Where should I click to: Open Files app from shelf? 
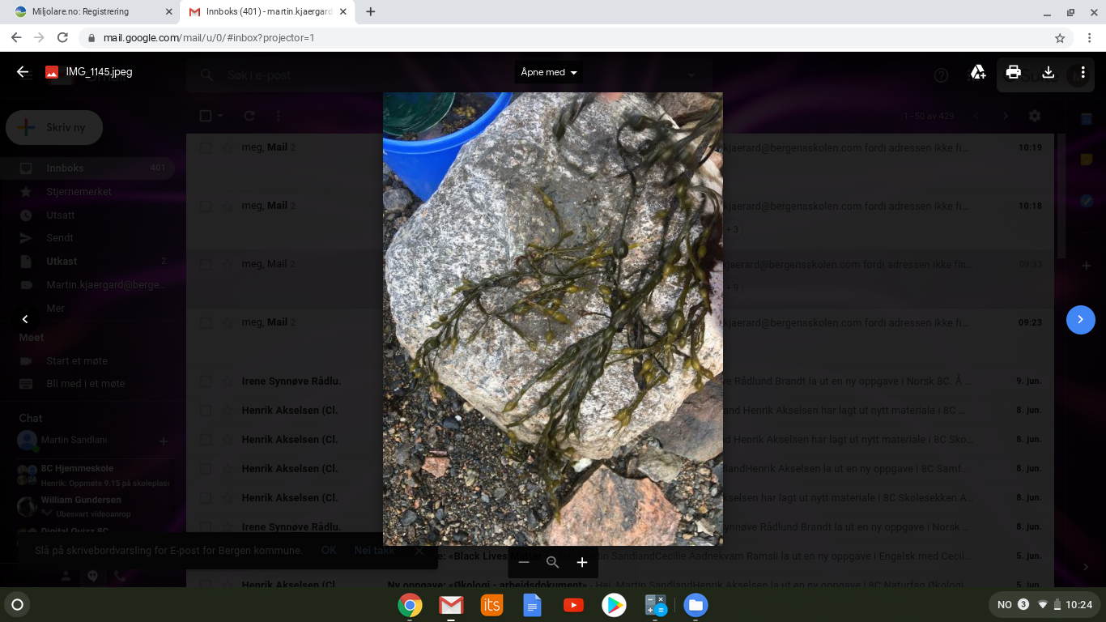pos(696,605)
